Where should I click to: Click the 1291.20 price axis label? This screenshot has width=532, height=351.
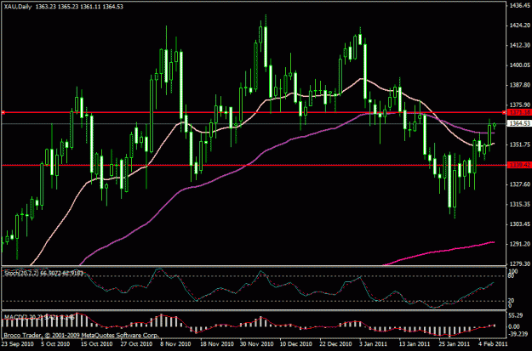pyautogui.click(x=520, y=244)
